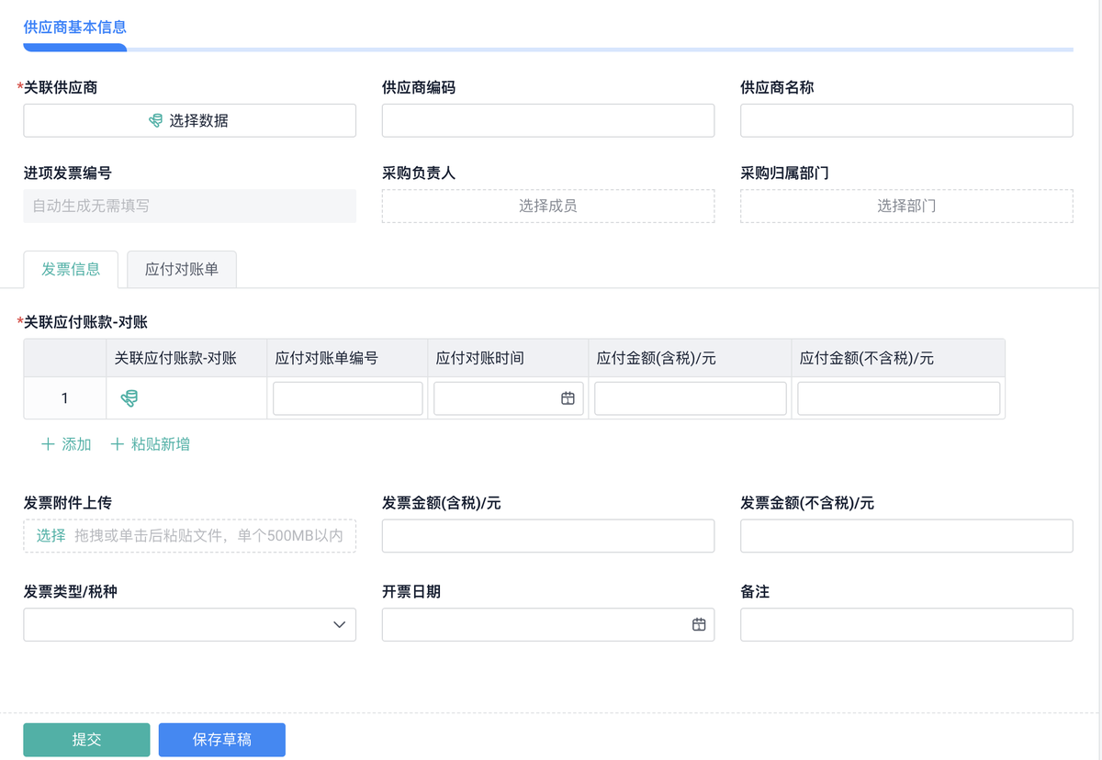Click 应付对账单编号 cell in row 1
The height and width of the screenshot is (760, 1102).
(x=347, y=398)
